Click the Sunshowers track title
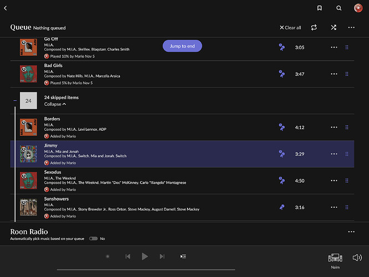This screenshot has width=369, height=277. (x=57, y=199)
